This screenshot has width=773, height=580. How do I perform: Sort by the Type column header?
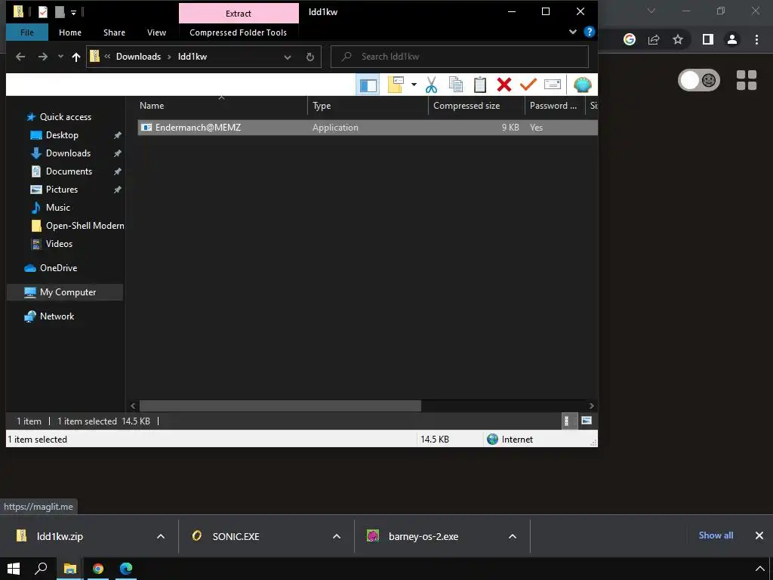(x=368, y=106)
